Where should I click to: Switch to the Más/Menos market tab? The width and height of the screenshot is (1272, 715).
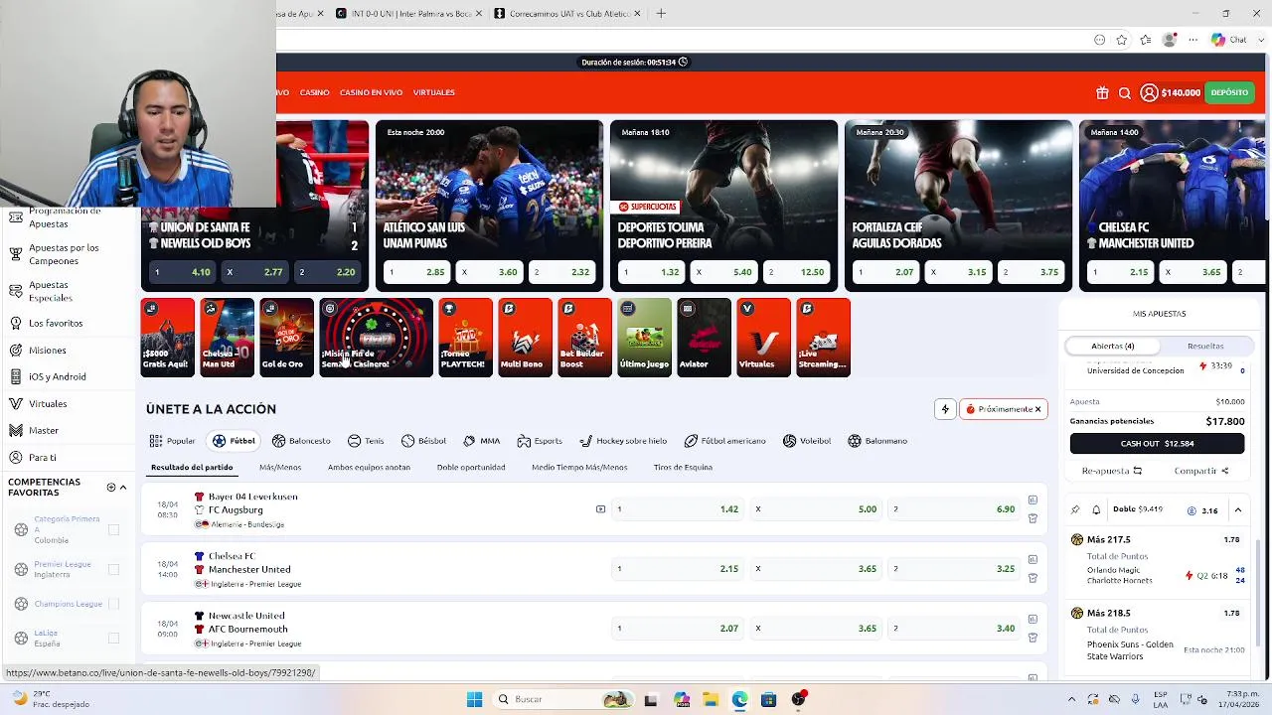280,467
